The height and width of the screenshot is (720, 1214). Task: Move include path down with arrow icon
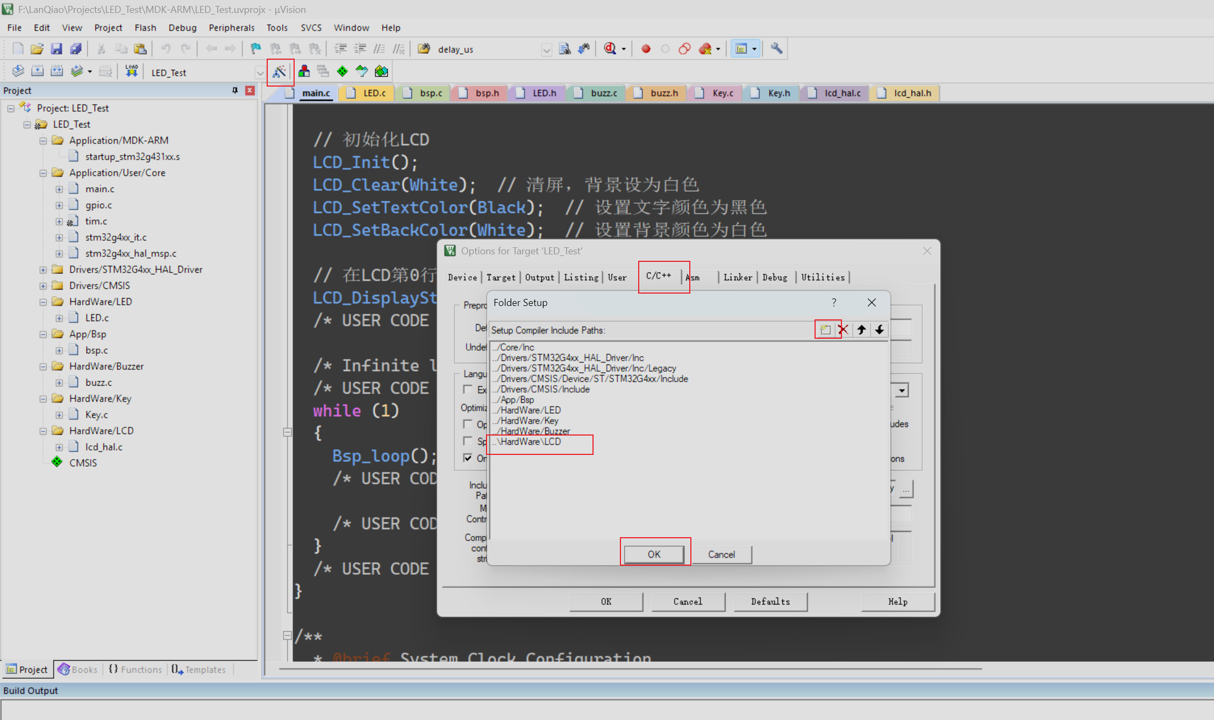click(x=879, y=330)
